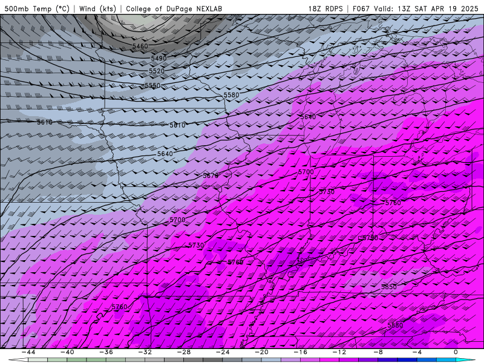
Task: Click the 'Wind (kts)' header label
Action: pyautogui.click(x=97, y=8)
